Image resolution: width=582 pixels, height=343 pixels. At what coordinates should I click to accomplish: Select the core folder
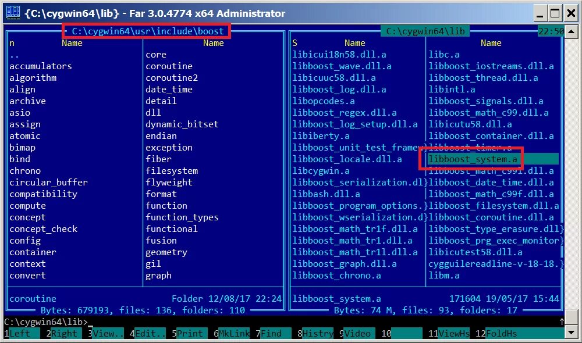click(x=156, y=55)
